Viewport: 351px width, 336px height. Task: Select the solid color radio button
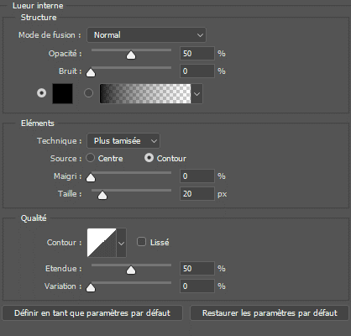pos(42,93)
